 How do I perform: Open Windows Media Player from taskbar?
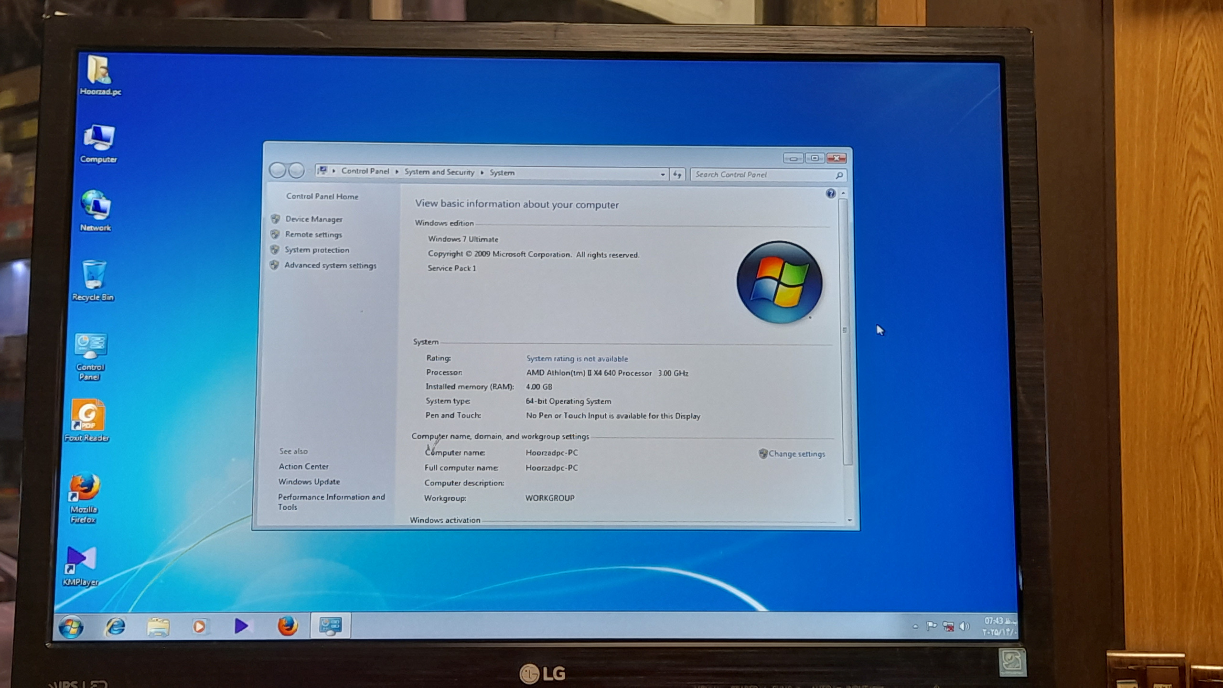(199, 626)
